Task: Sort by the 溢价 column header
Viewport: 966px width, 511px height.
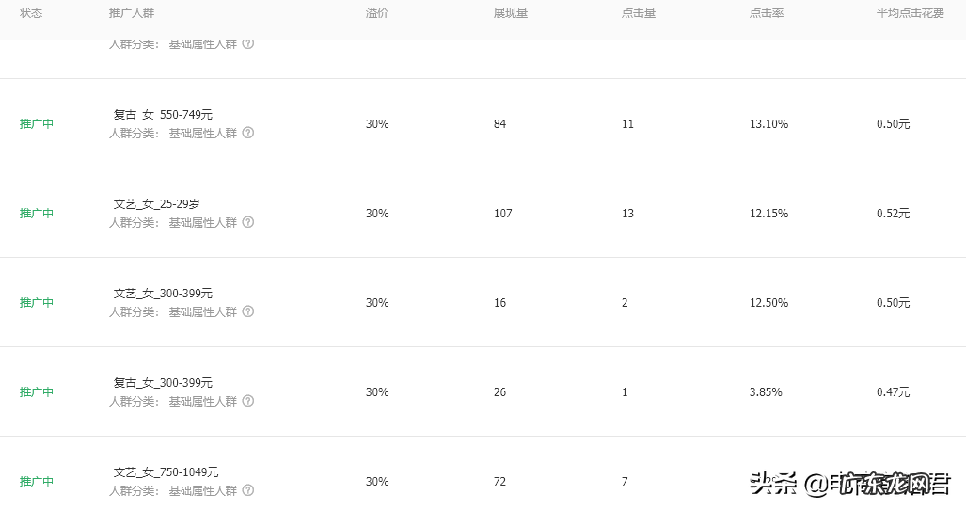Action: (x=377, y=13)
